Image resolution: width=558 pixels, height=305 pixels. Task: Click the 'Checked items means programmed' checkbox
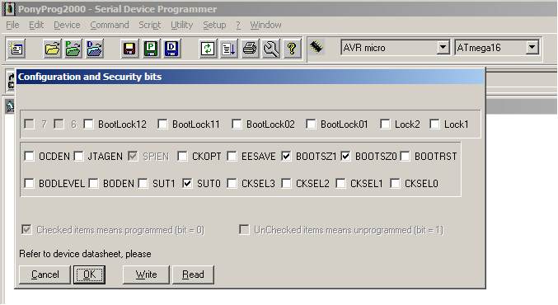click(x=26, y=229)
